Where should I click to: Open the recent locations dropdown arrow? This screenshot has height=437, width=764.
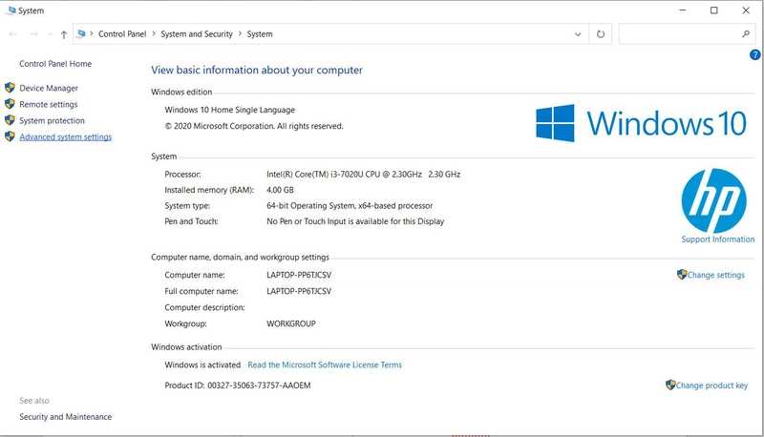50,34
